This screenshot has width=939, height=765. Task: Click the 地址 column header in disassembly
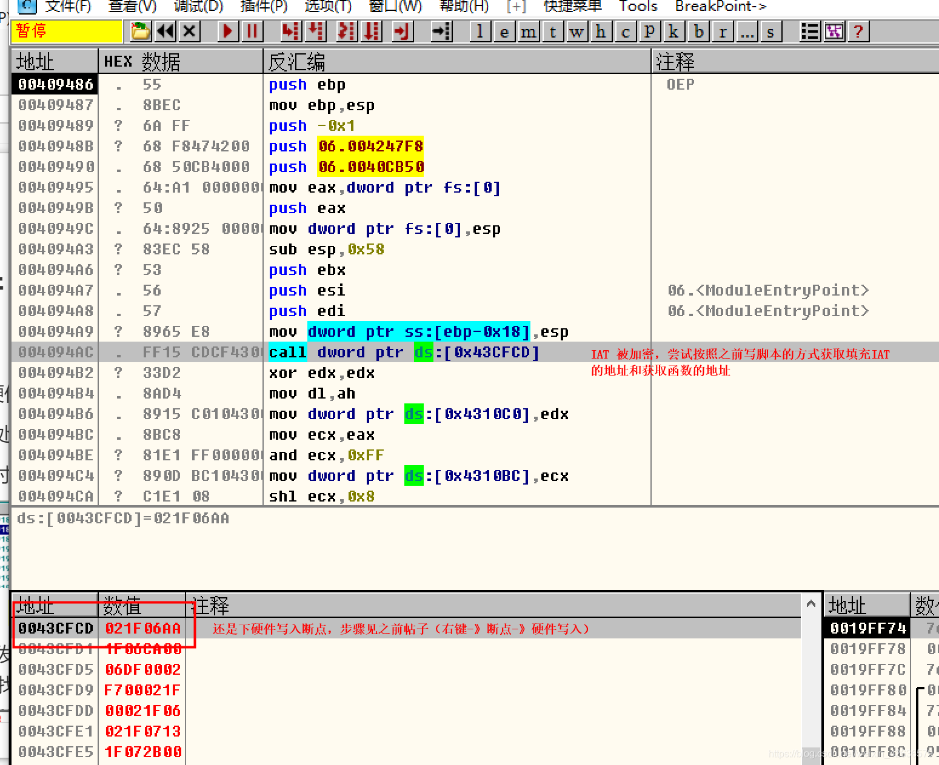[55, 61]
